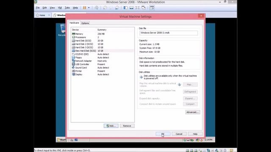The height and width of the screenshot is (152, 271).
Task: Click the Unity mode toolbar icon
Action: [x=144, y=8]
